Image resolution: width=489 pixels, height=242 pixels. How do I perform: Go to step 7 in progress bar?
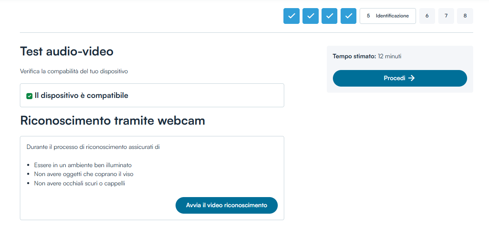click(x=446, y=16)
